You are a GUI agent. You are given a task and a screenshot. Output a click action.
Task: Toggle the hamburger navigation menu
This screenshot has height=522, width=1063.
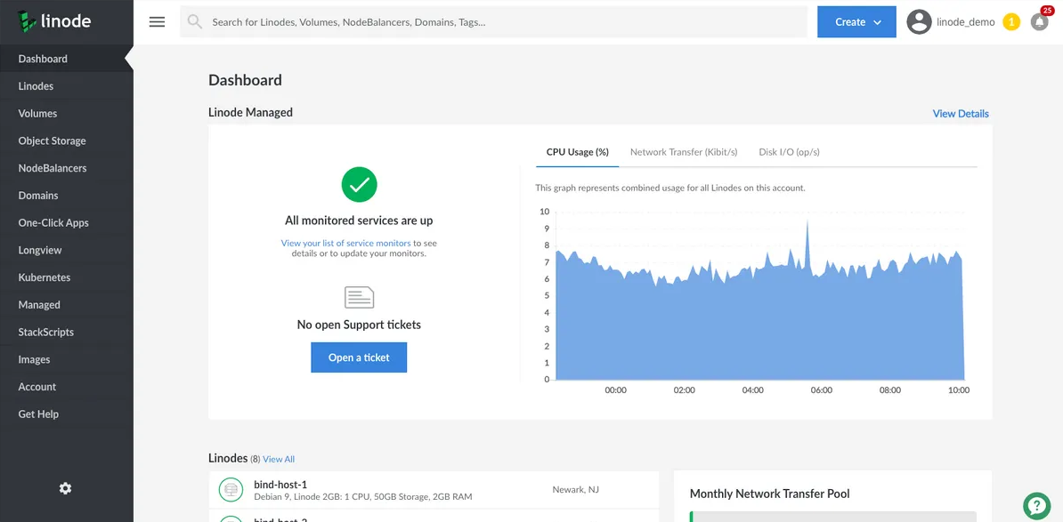tap(158, 22)
